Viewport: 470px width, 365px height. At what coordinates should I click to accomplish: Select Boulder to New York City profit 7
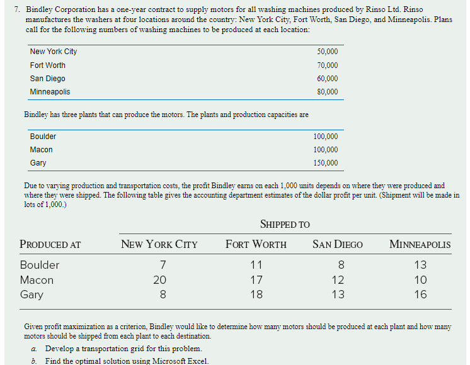pos(163,265)
